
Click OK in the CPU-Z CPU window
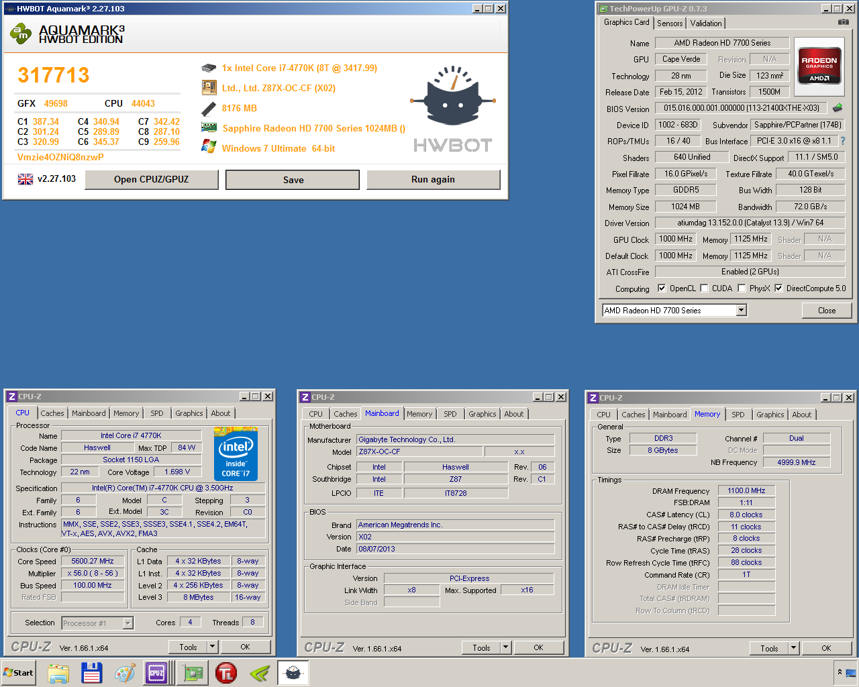coord(245,647)
